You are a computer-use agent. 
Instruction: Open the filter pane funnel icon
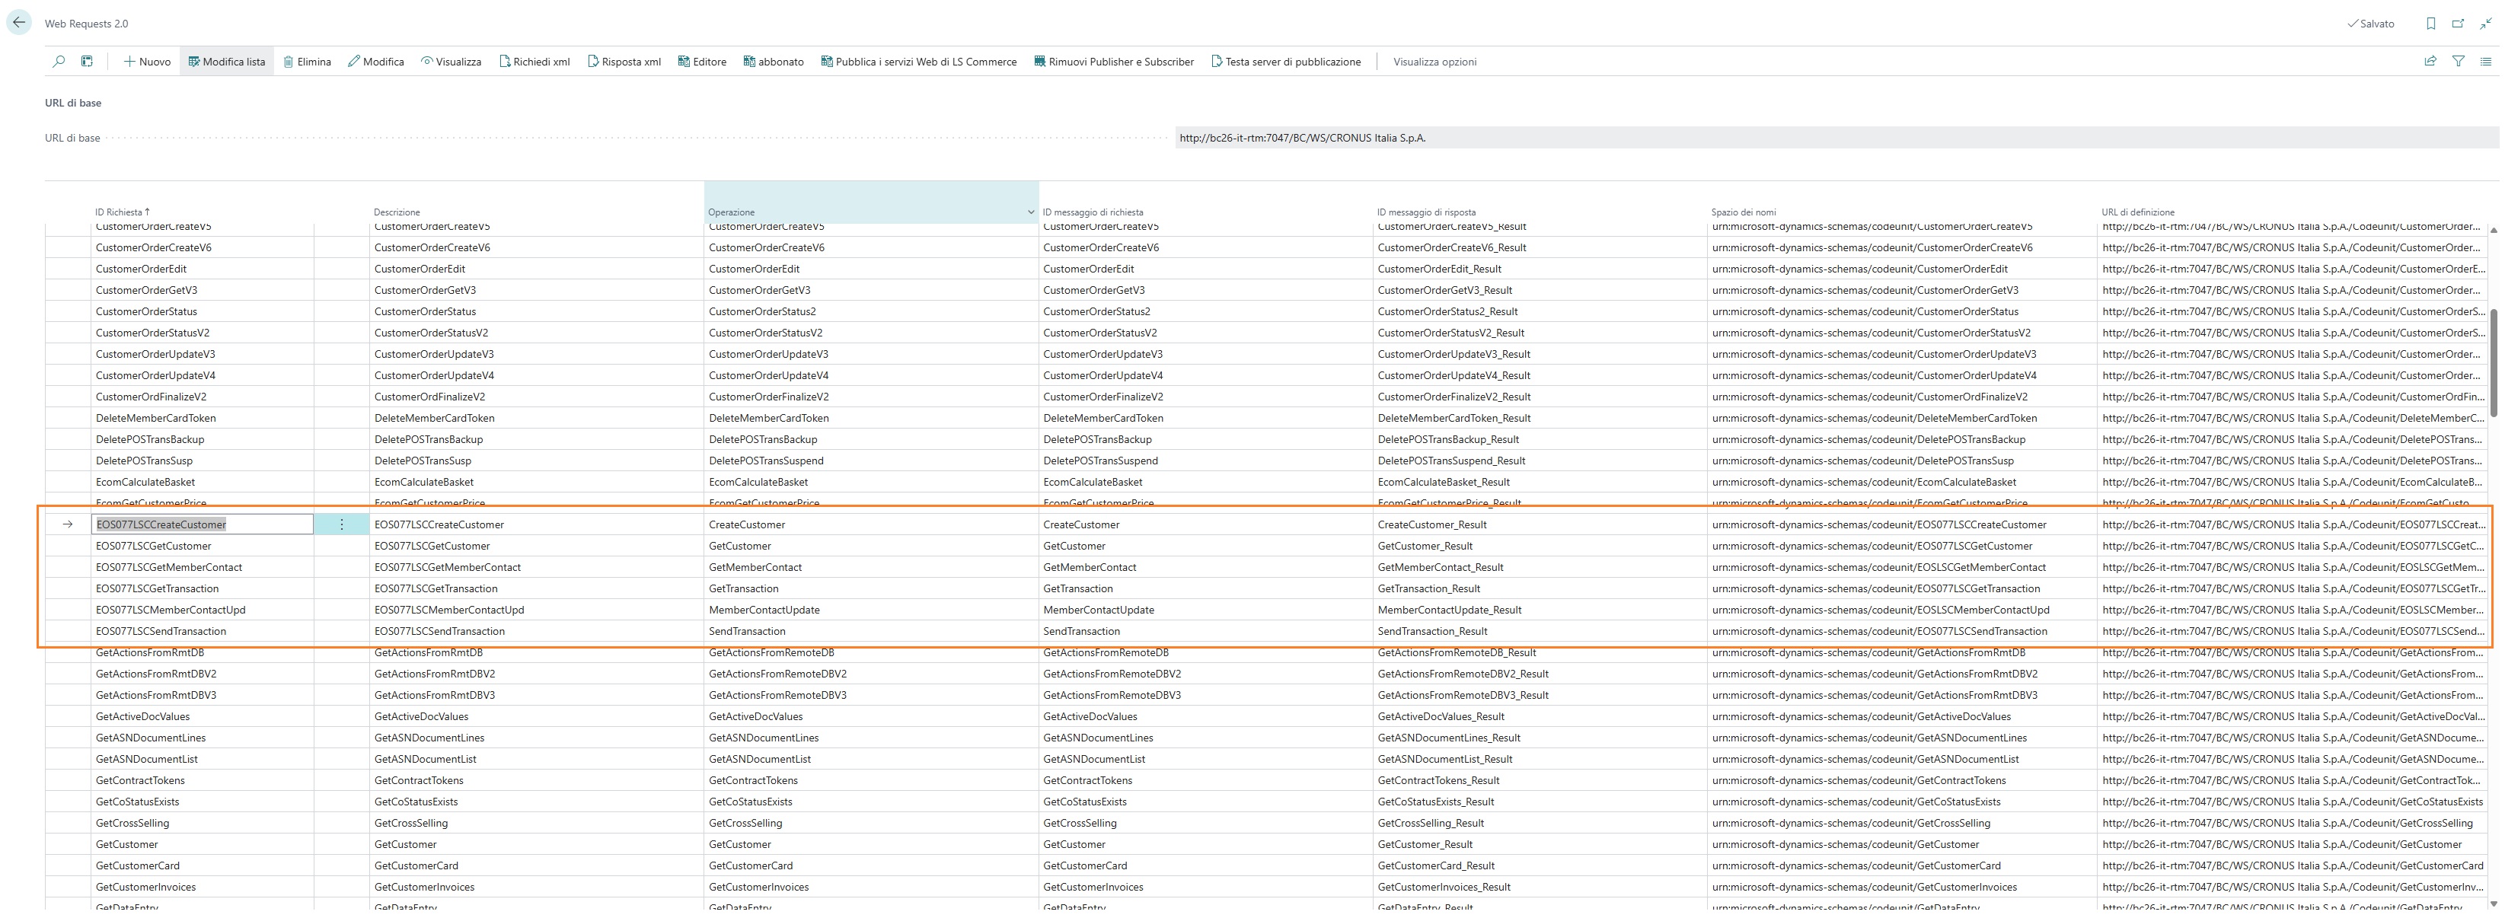2459,61
